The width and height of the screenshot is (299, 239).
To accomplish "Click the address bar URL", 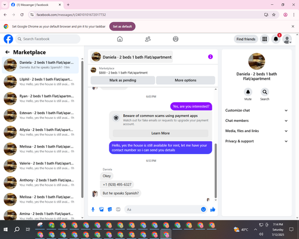I will [x=71, y=15].
